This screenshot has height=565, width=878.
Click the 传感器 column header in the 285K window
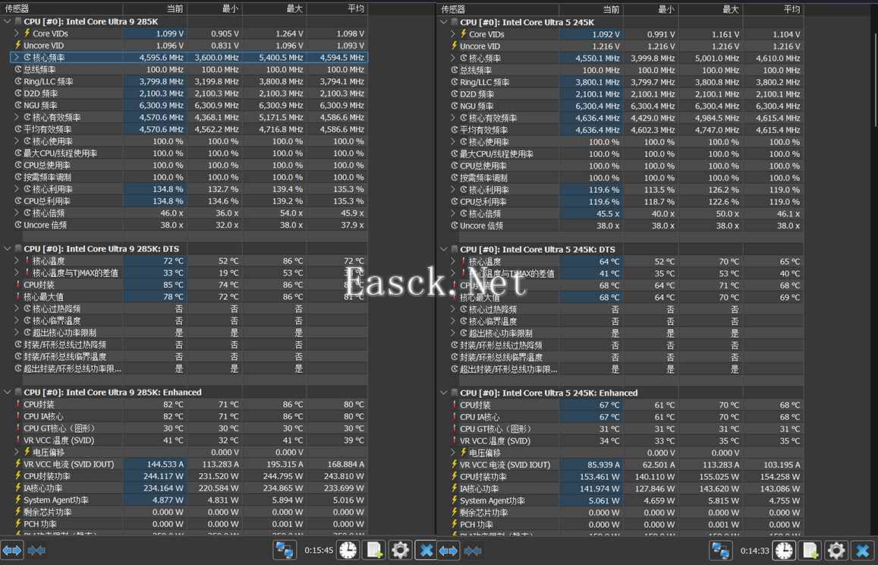pos(61,9)
